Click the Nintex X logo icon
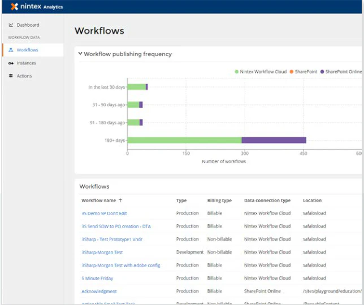364x305 pixels. tap(14, 6)
